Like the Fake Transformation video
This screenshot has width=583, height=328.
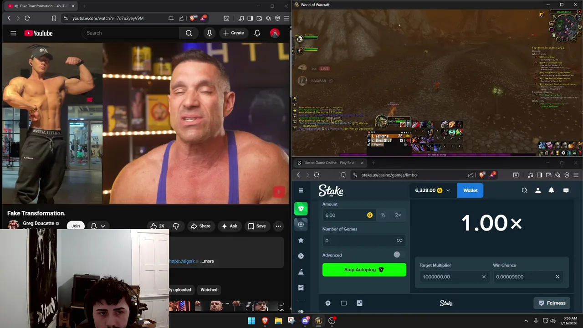(157, 226)
